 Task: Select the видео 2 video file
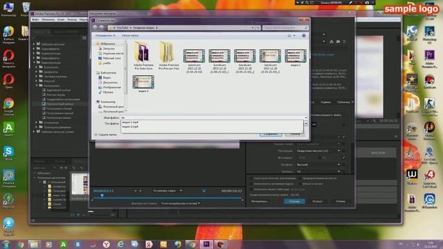coord(143,84)
